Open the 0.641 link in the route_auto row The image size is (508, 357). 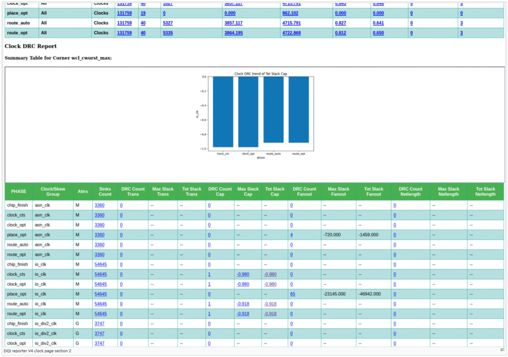click(378, 23)
